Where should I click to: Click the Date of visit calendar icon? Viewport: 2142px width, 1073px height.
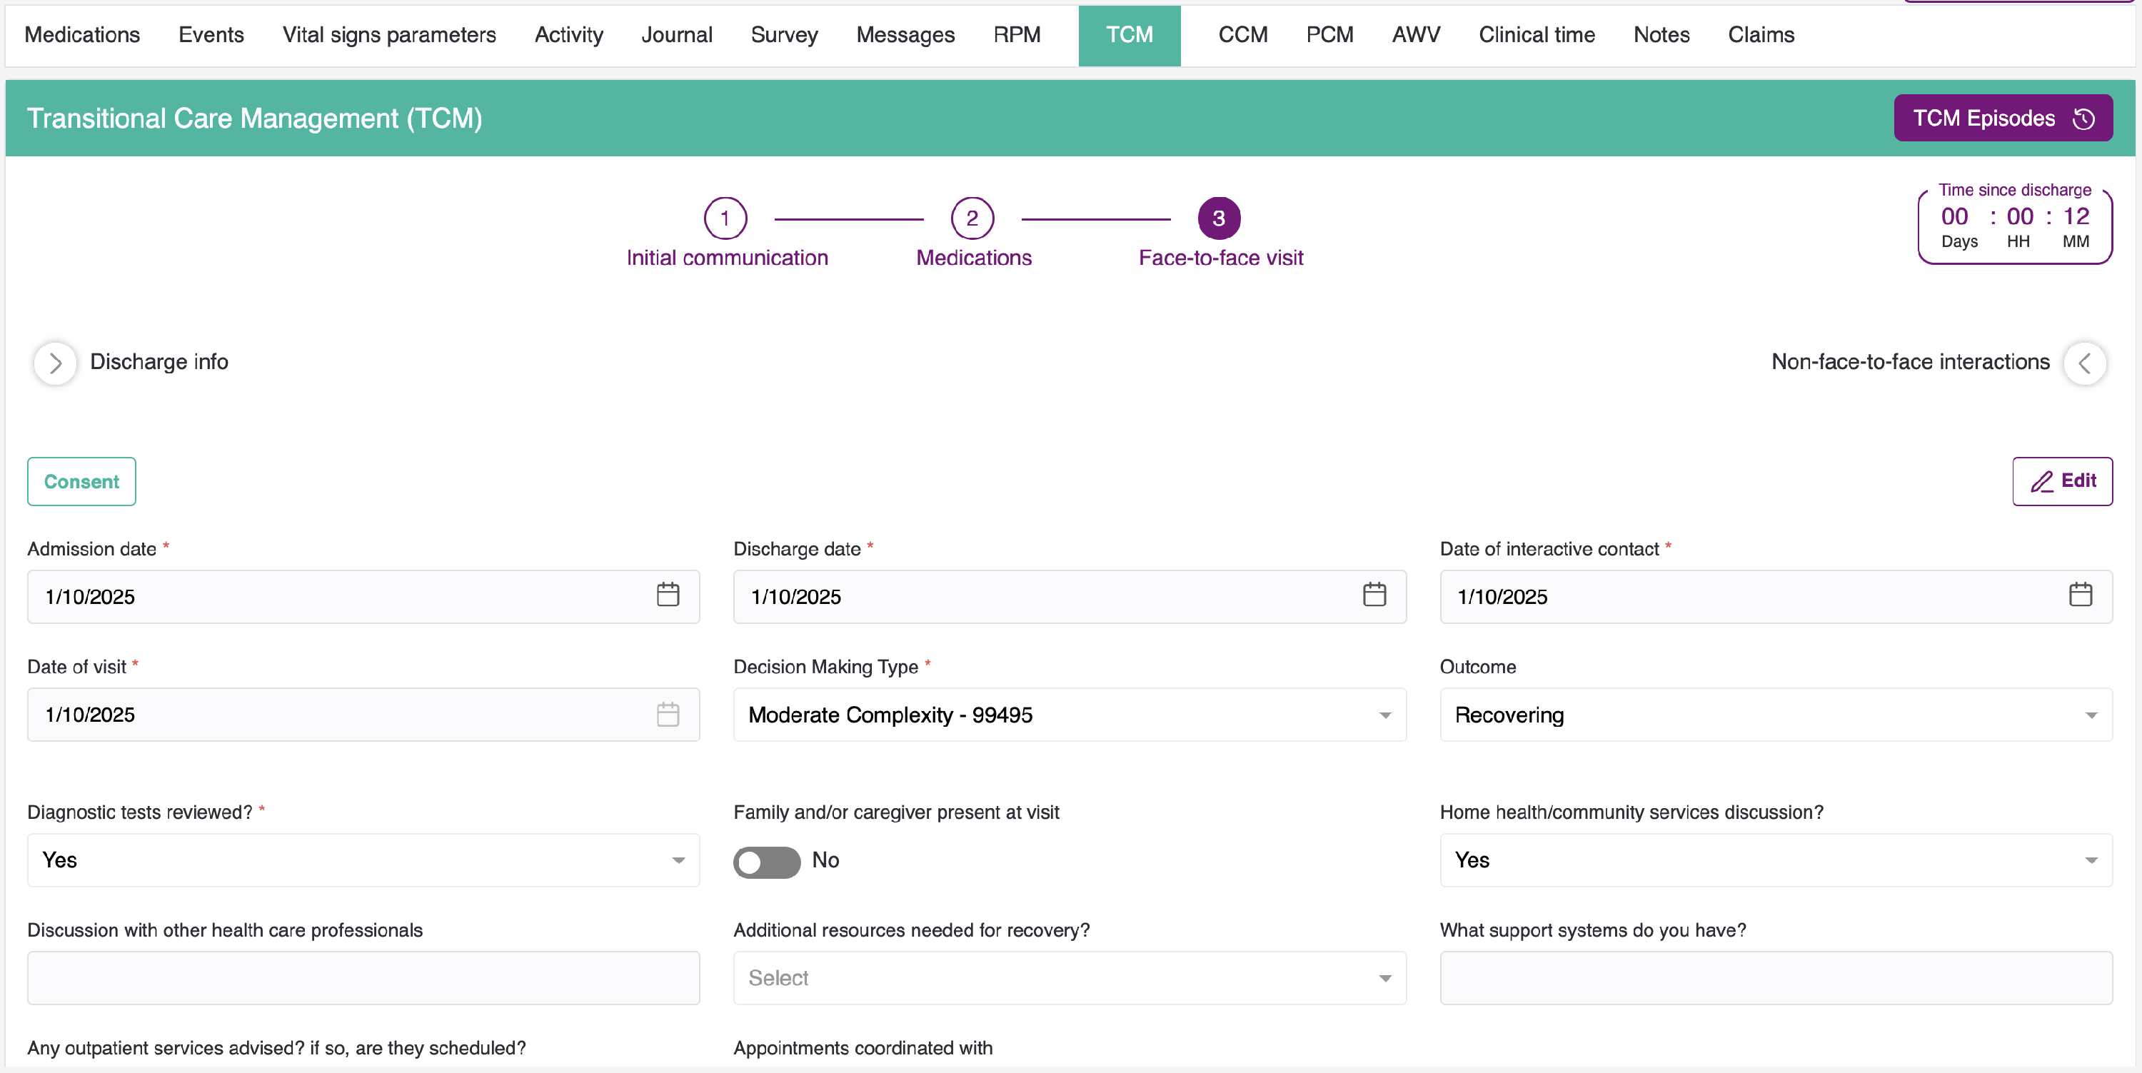668,714
